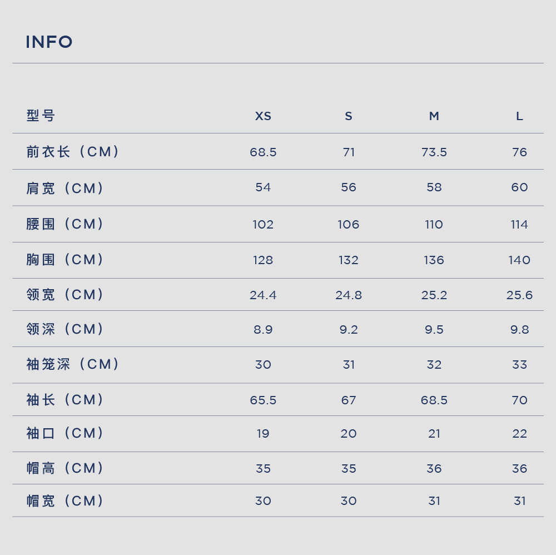Click the 袖口 (CM) row label

coord(65,433)
